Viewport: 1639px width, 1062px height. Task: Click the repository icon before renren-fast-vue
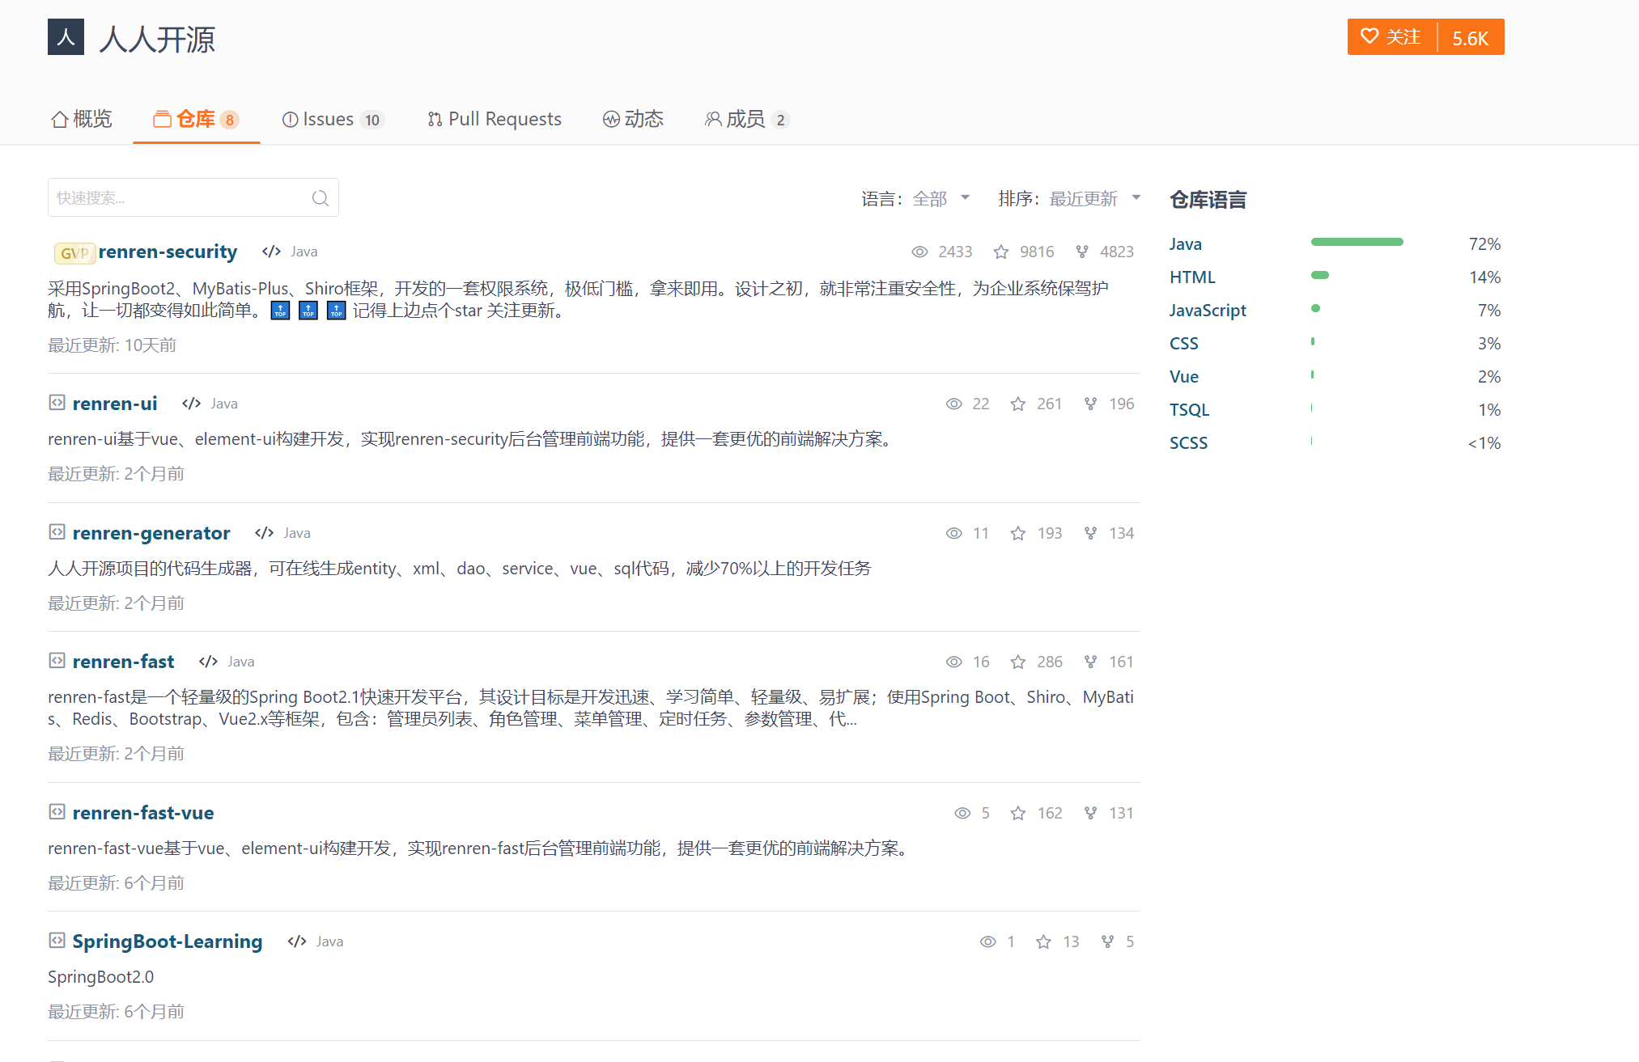coord(57,811)
